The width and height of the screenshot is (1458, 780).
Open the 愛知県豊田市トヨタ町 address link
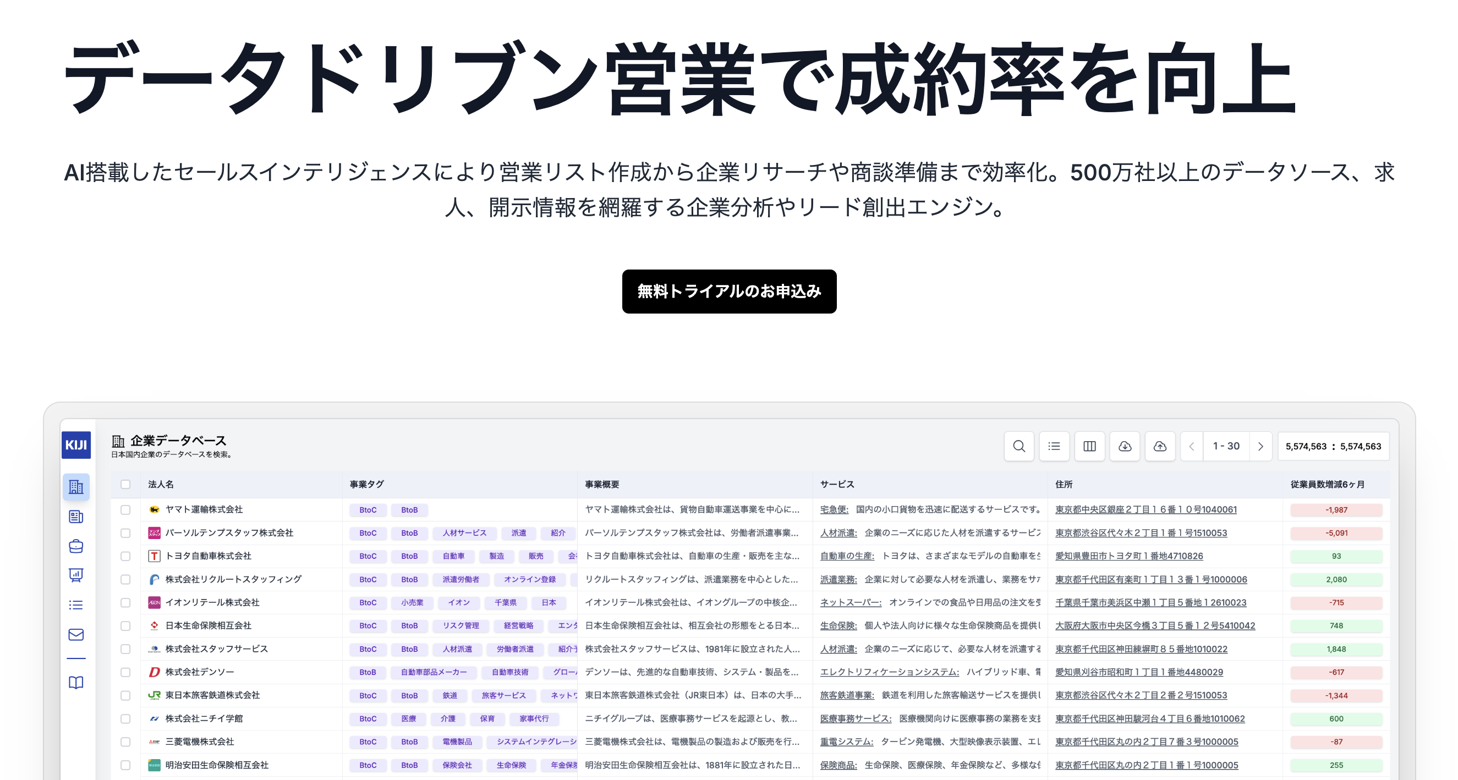click(1129, 556)
